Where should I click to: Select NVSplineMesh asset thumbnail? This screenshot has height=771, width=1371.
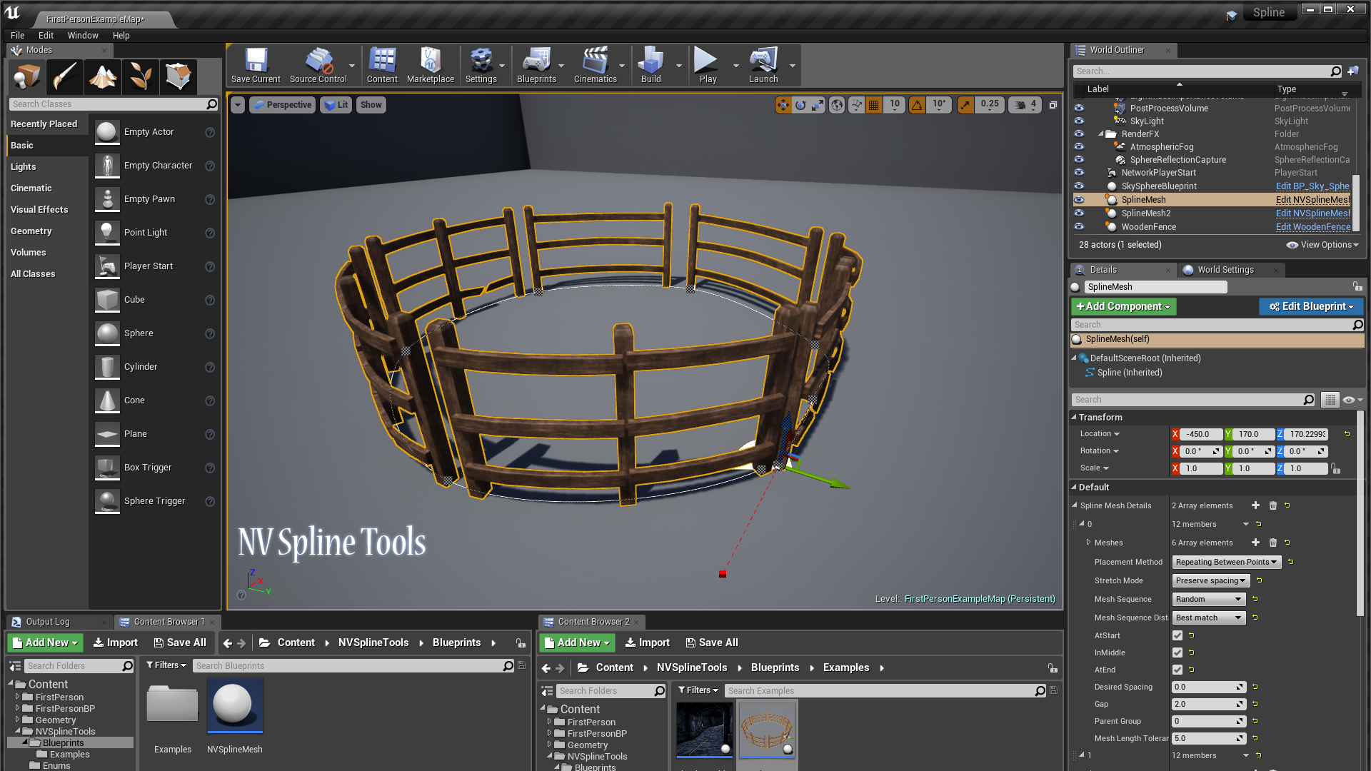click(x=234, y=705)
